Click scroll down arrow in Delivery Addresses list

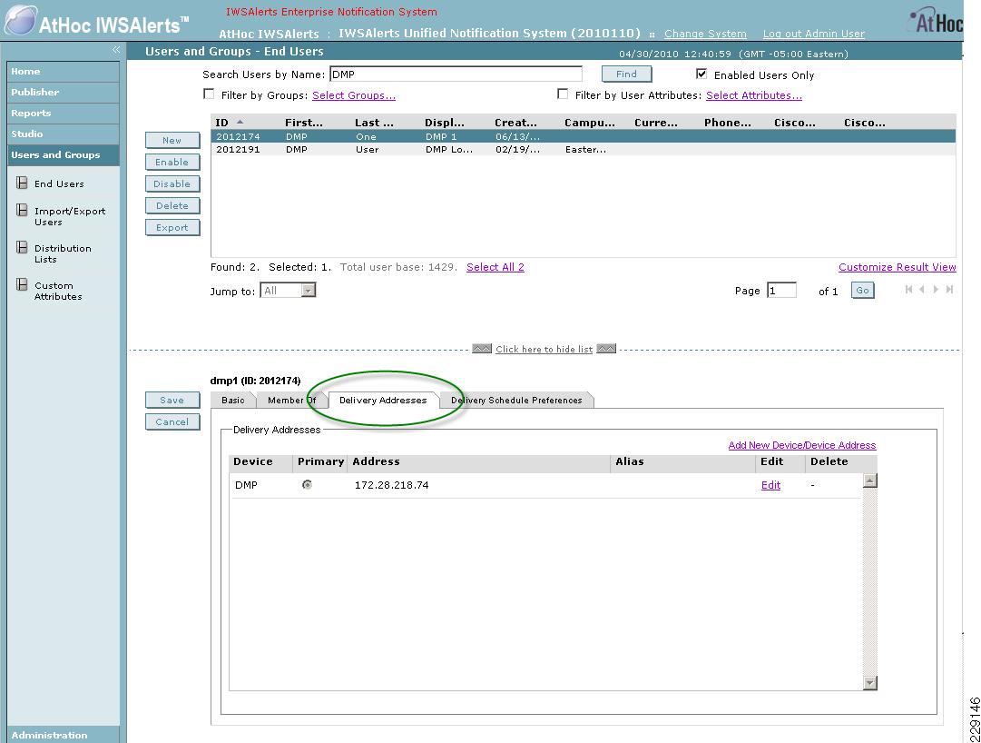(870, 683)
